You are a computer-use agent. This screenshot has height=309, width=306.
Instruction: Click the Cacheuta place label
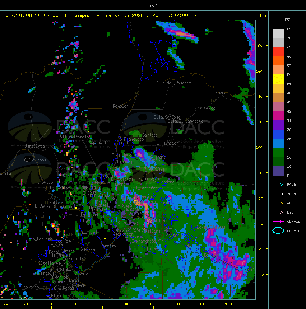pyautogui.click(x=63, y=207)
